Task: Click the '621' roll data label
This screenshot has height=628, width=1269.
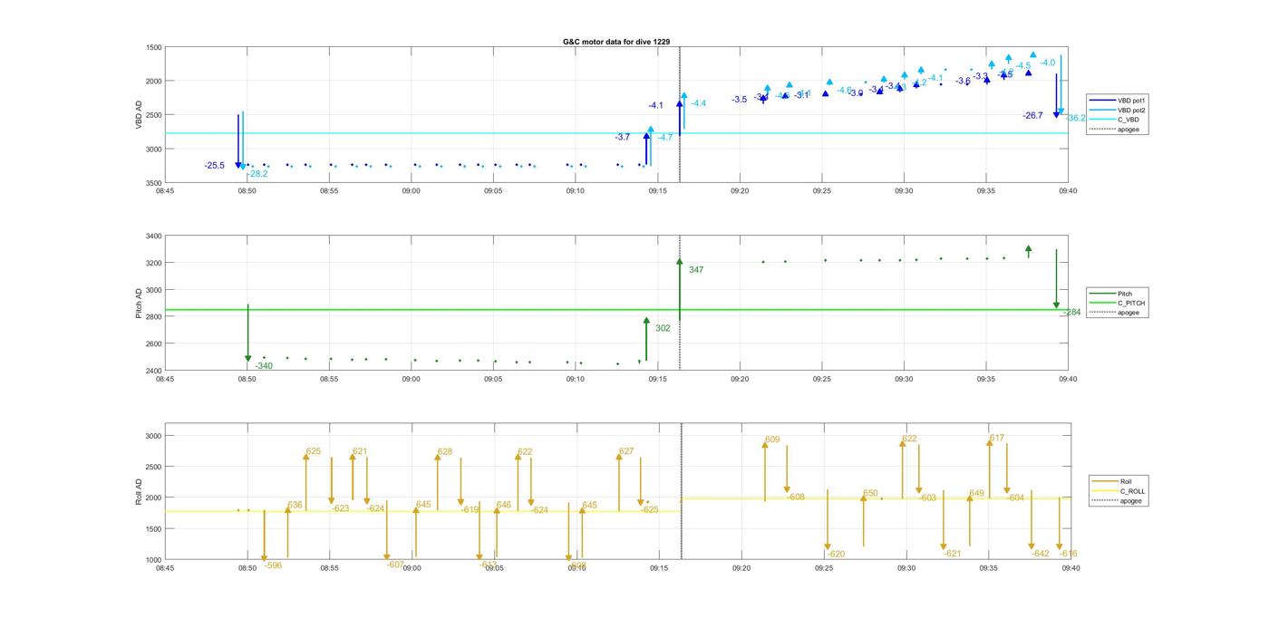Action: tap(360, 451)
